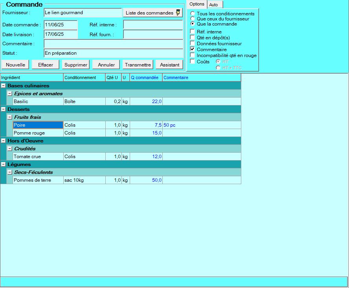Select the Pomme rouge ingredient row
The image size is (349, 288).
[29, 133]
